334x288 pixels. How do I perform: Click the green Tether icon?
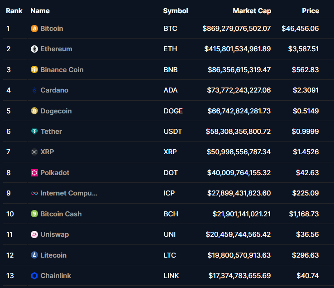(34, 132)
